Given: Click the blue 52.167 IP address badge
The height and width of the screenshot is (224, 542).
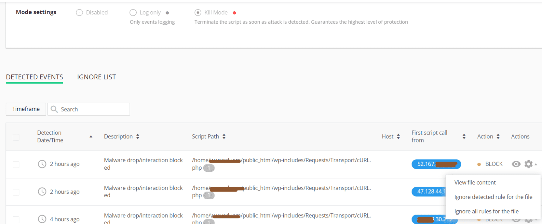Looking at the screenshot, I should (x=436, y=164).
